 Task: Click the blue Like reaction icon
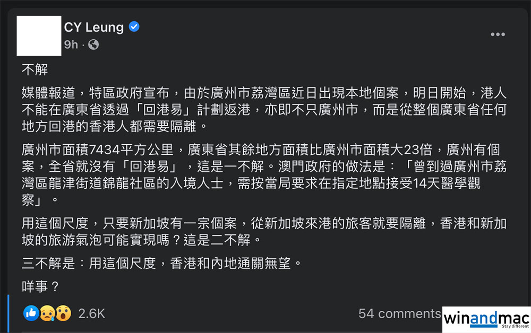31,313
